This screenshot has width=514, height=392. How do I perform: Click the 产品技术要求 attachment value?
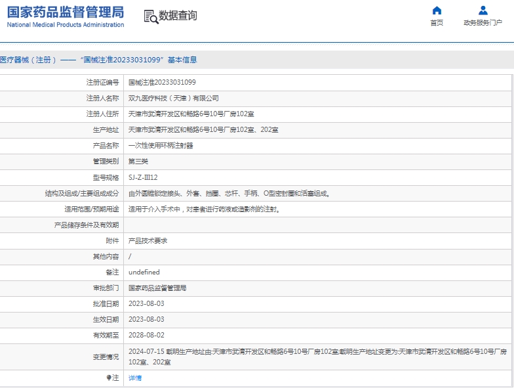148,240
